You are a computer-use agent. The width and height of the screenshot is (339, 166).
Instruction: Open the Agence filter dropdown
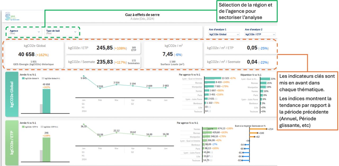coord(24,32)
